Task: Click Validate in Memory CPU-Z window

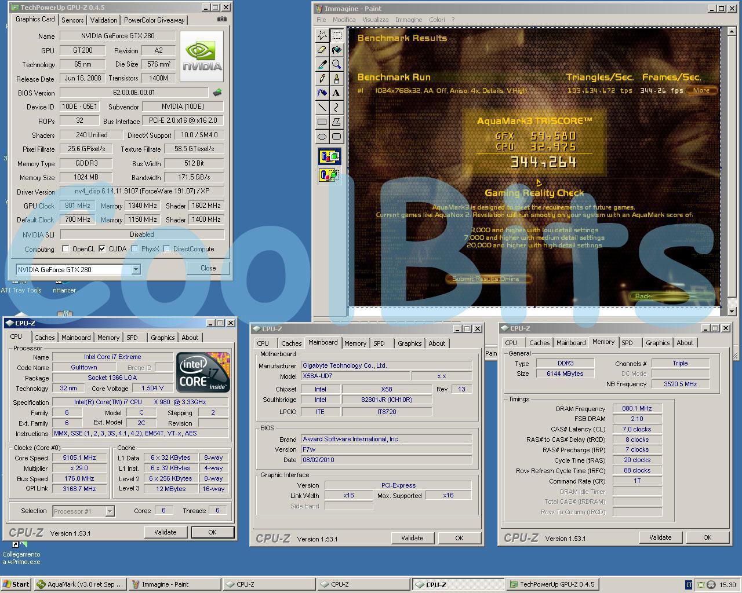Action: [x=660, y=537]
